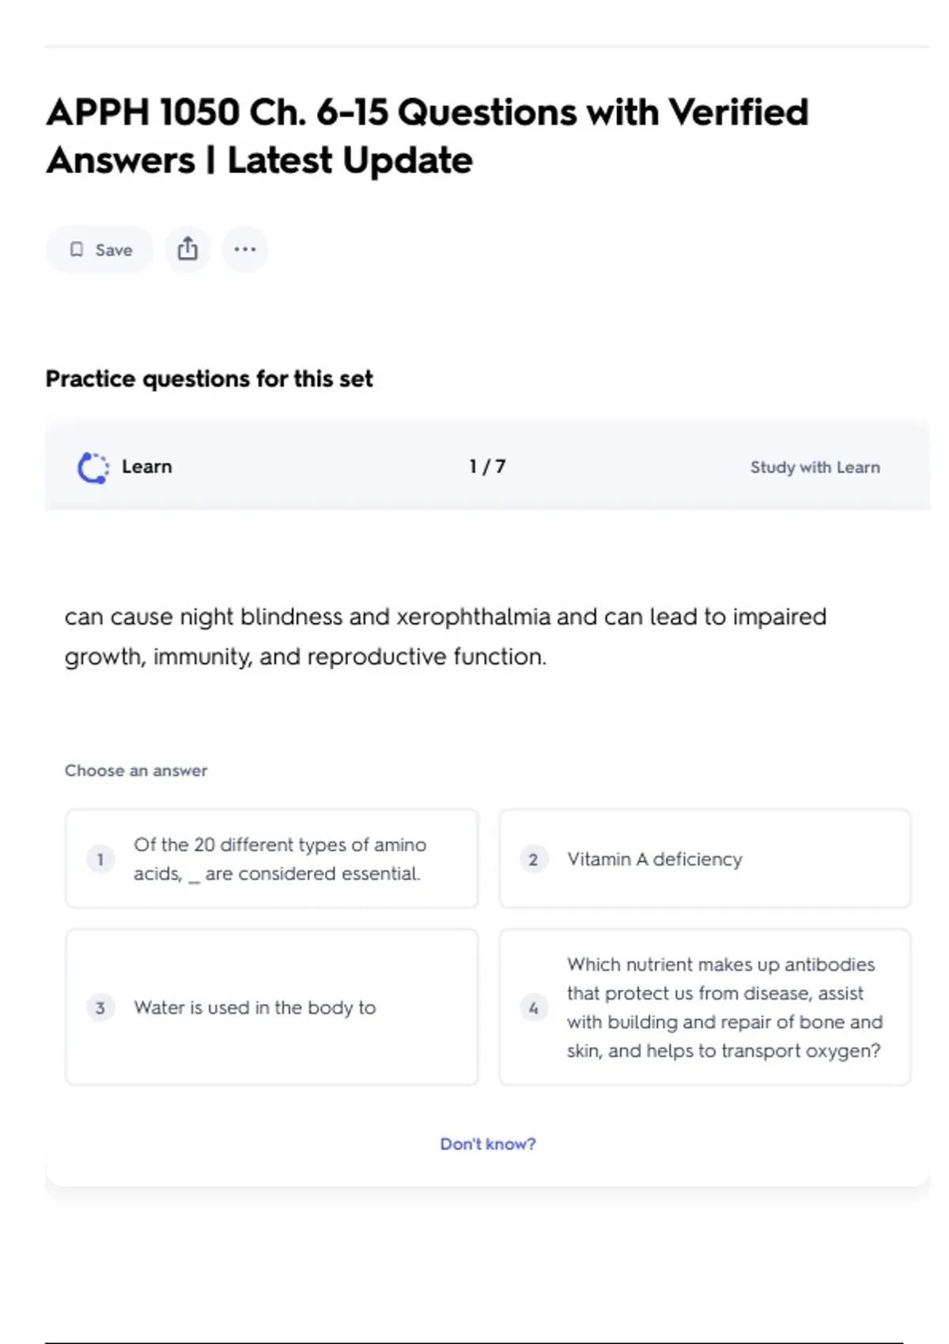Image resolution: width=949 pixels, height=1344 pixels.
Task: Open the three-dot more options menu
Action: coord(244,250)
